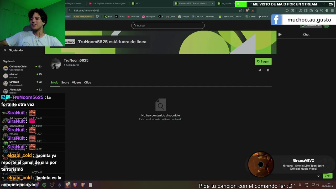
Task: Open QuintanaChile in the Siguiendo list
Action: [22, 68]
